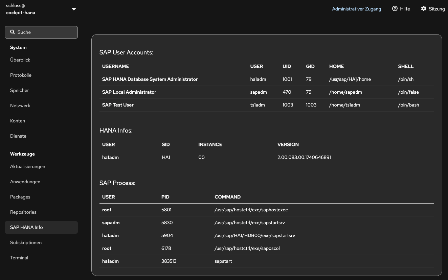Click the home path /usr/sap/HA1/home
This screenshot has width=448, height=280.
click(350, 79)
